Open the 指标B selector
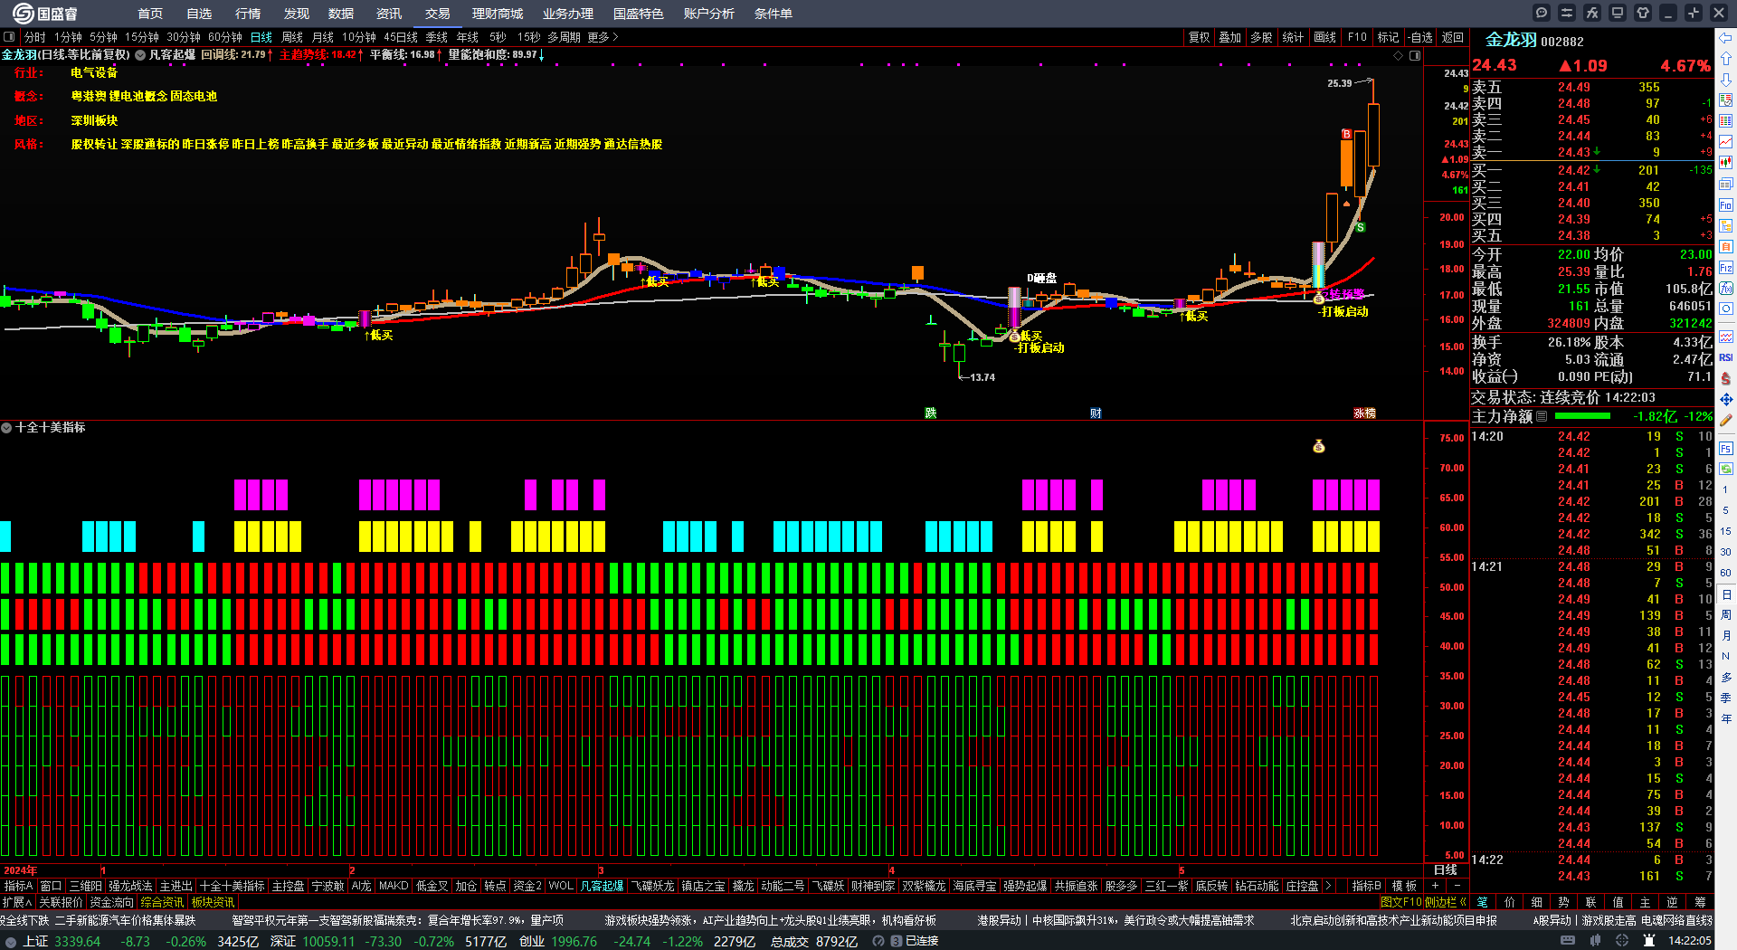 click(x=1367, y=886)
